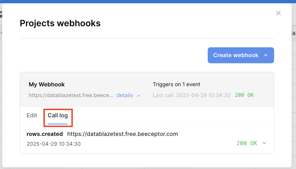Click the 200 OK status in log entry
This screenshot has width=296, height=169.
click(x=247, y=143)
